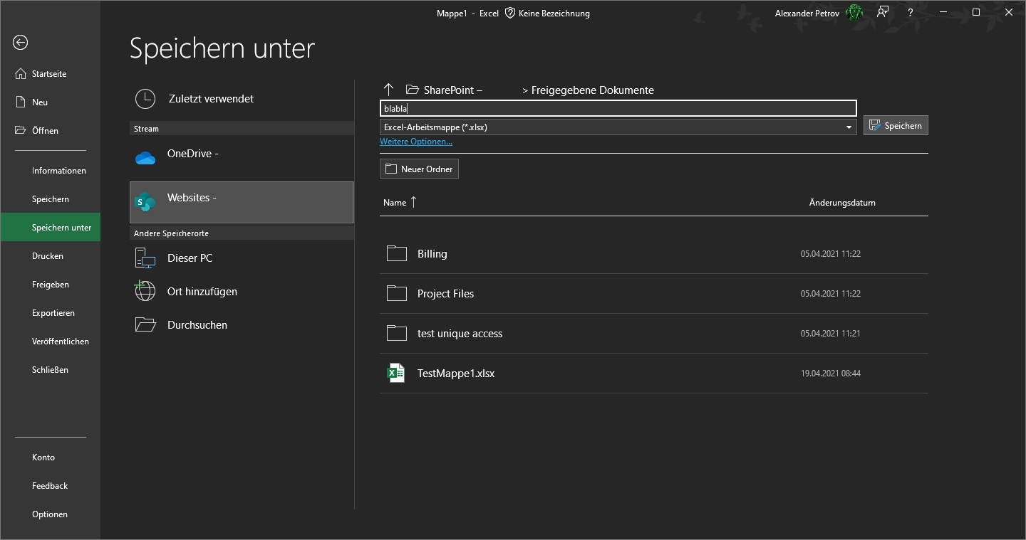The height and width of the screenshot is (540, 1026).
Task: Open Durchsuchen to browse folders
Action: click(242, 325)
